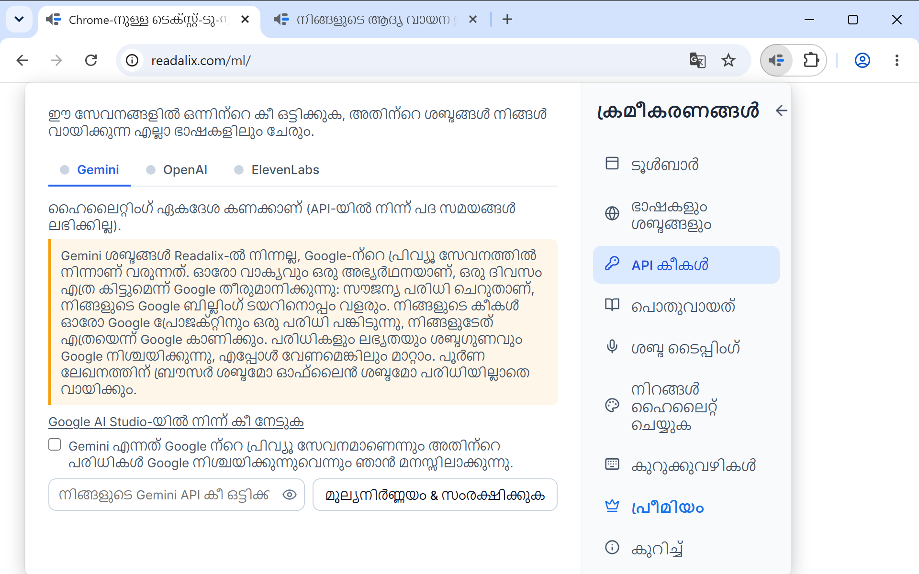919x574 pixels.
Task: Open the Chrome extensions puzzle icon
Action: tap(811, 60)
